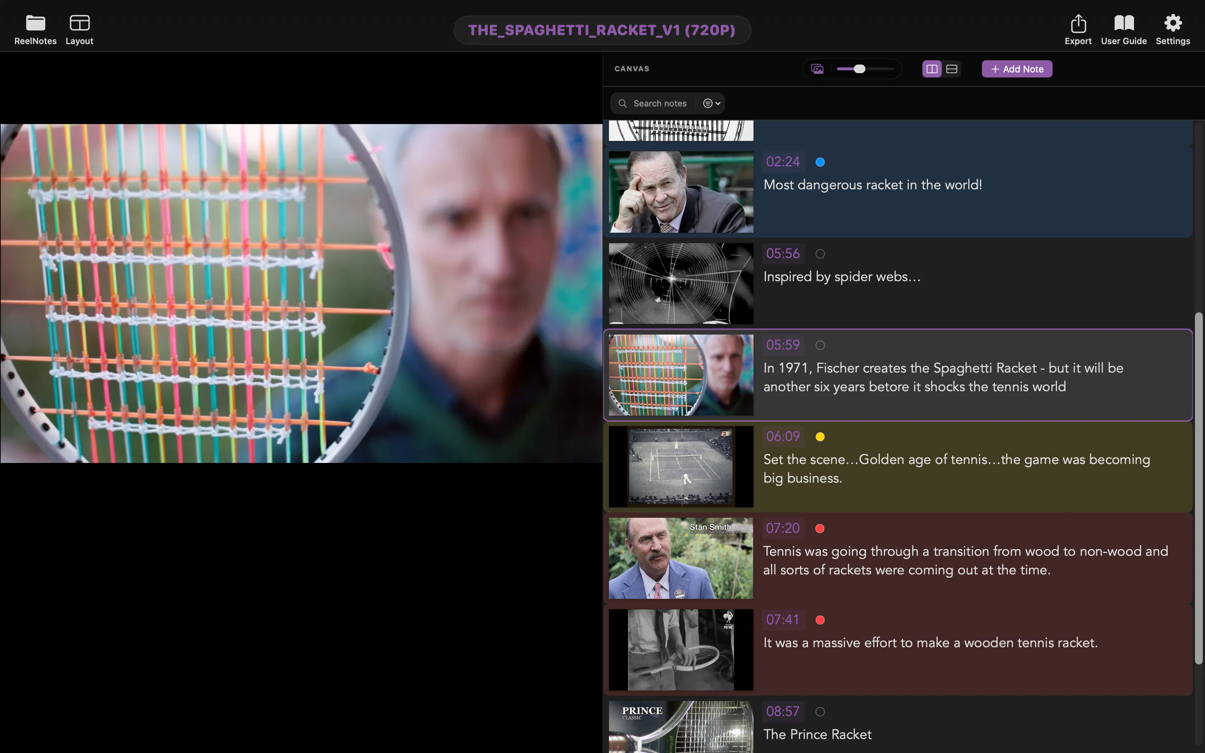Image resolution: width=1205 pixels, height=753 pixels.
Task: Select the vintage tennis court thumbnail
Action: pyautogui.click(x=681, y=467)
